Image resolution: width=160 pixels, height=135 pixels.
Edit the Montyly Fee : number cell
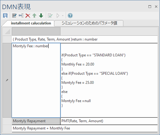click(x=36, y=80)
